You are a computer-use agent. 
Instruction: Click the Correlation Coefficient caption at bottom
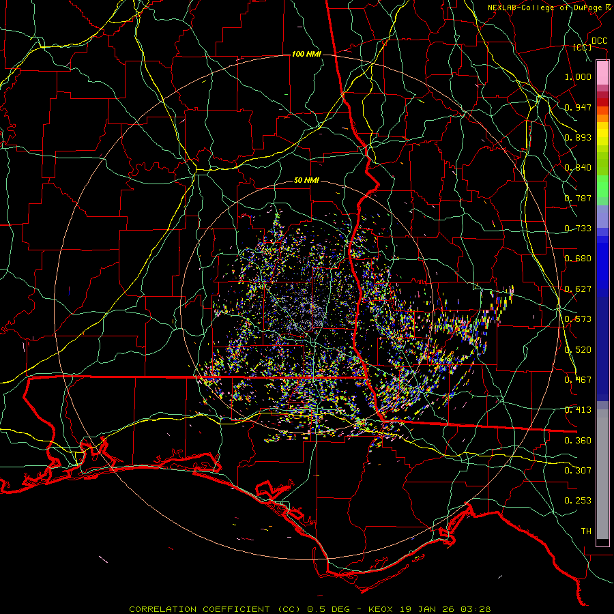click(310, 609)
